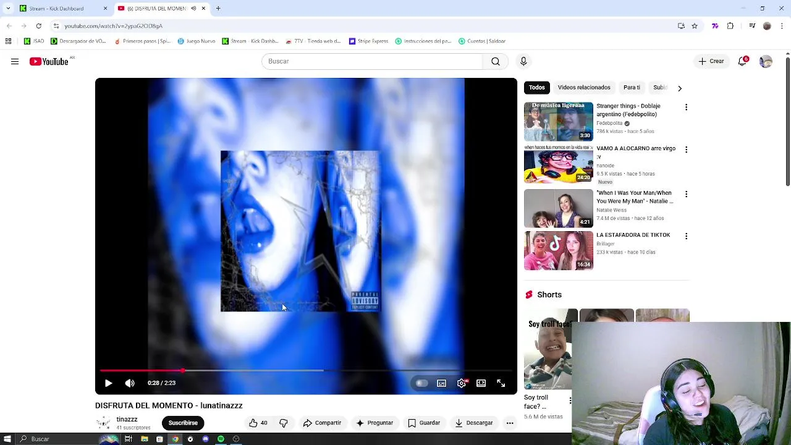Open the tinazzz channel name link
The image size is (791, 445).
(x=127, y=420)
